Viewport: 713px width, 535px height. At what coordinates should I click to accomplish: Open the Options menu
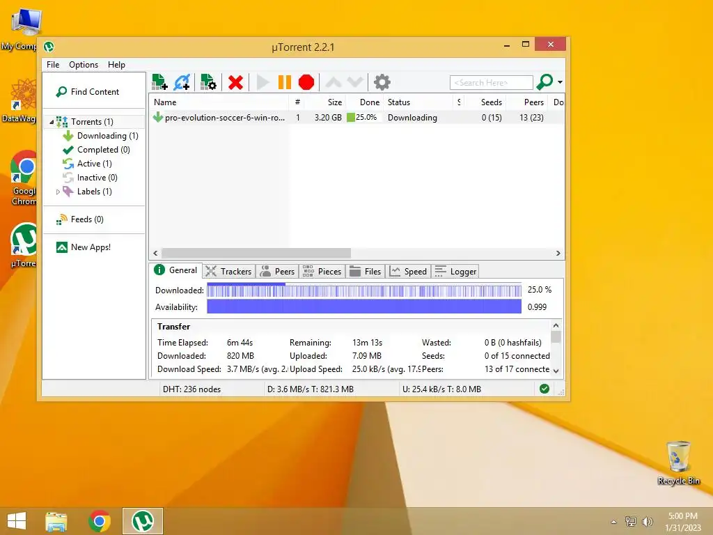pos(84,65)
